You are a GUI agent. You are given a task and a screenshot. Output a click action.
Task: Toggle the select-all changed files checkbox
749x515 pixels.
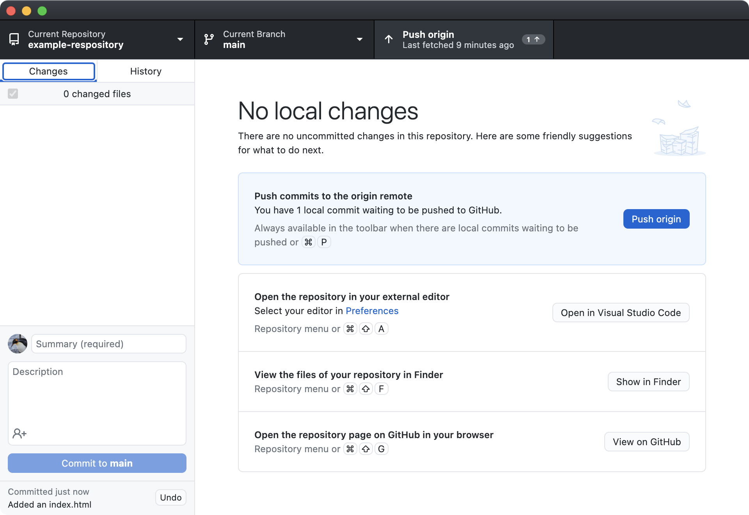coord(13,94)
